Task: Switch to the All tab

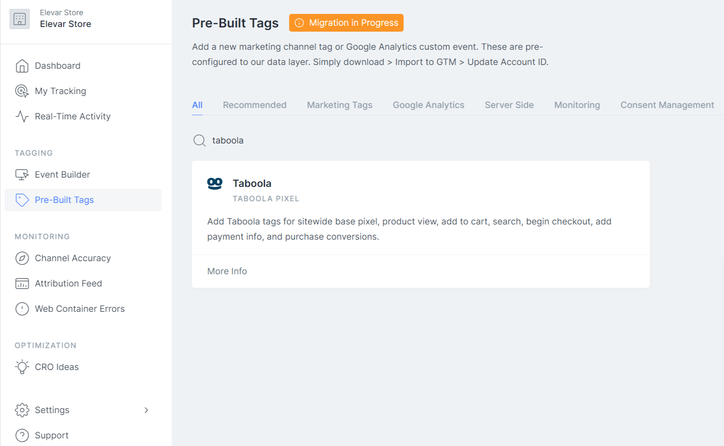Action: click(197, 105)
